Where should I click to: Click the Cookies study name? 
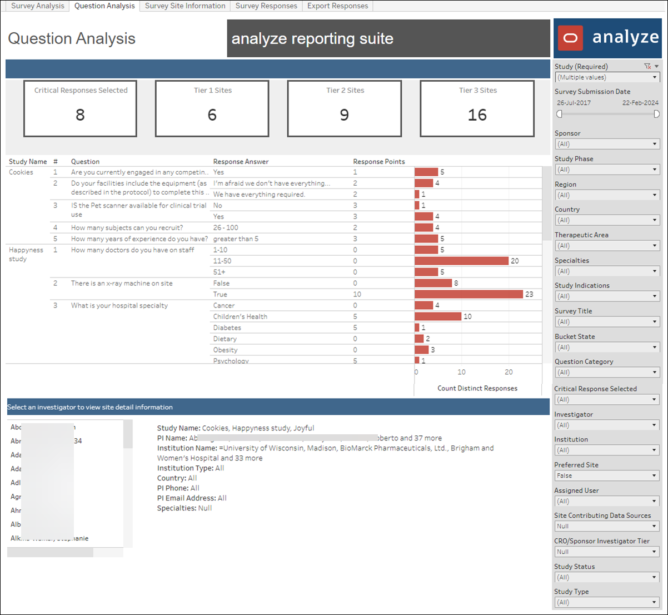tap(21, 172)
